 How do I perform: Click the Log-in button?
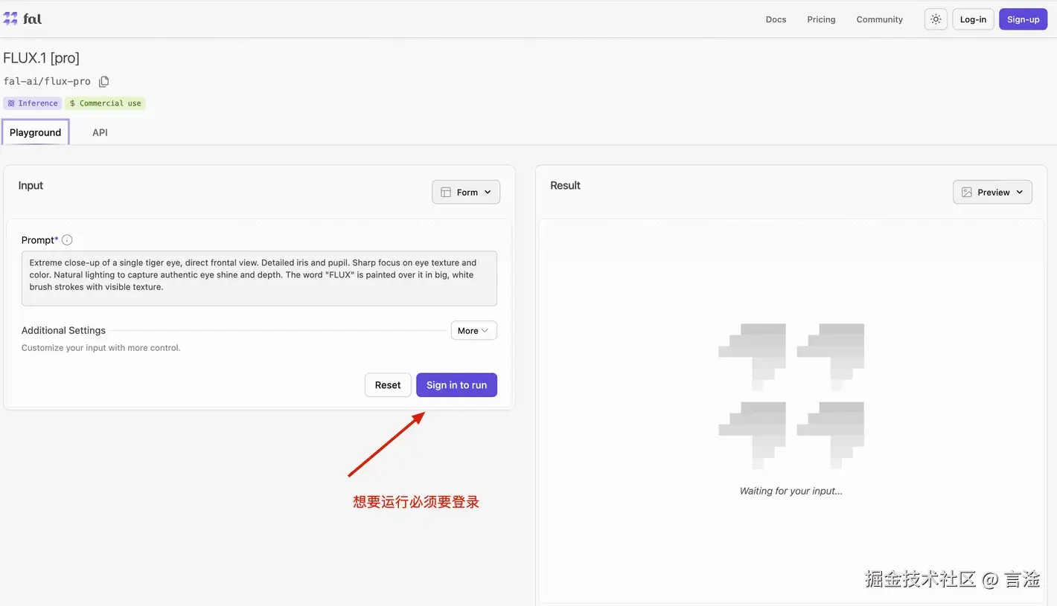(973, 19)
